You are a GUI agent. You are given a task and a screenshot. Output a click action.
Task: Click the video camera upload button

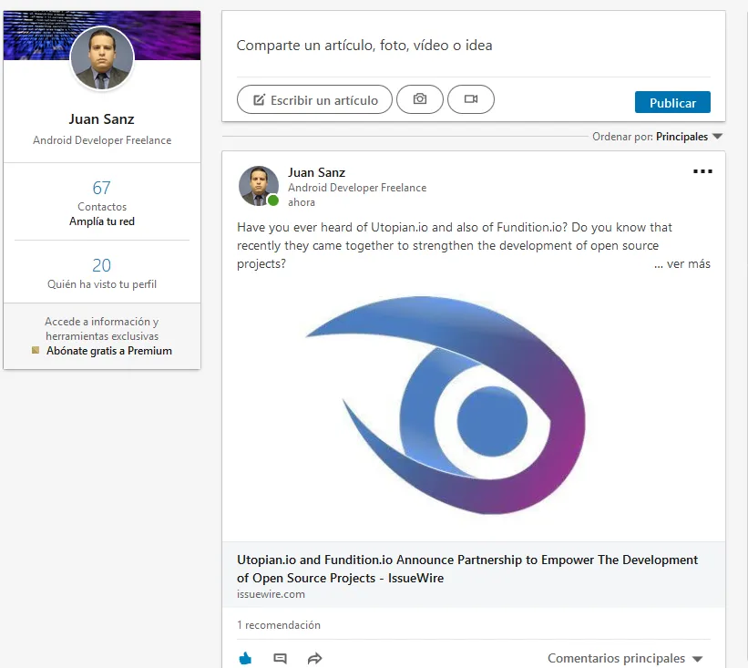tap(471, 99)
